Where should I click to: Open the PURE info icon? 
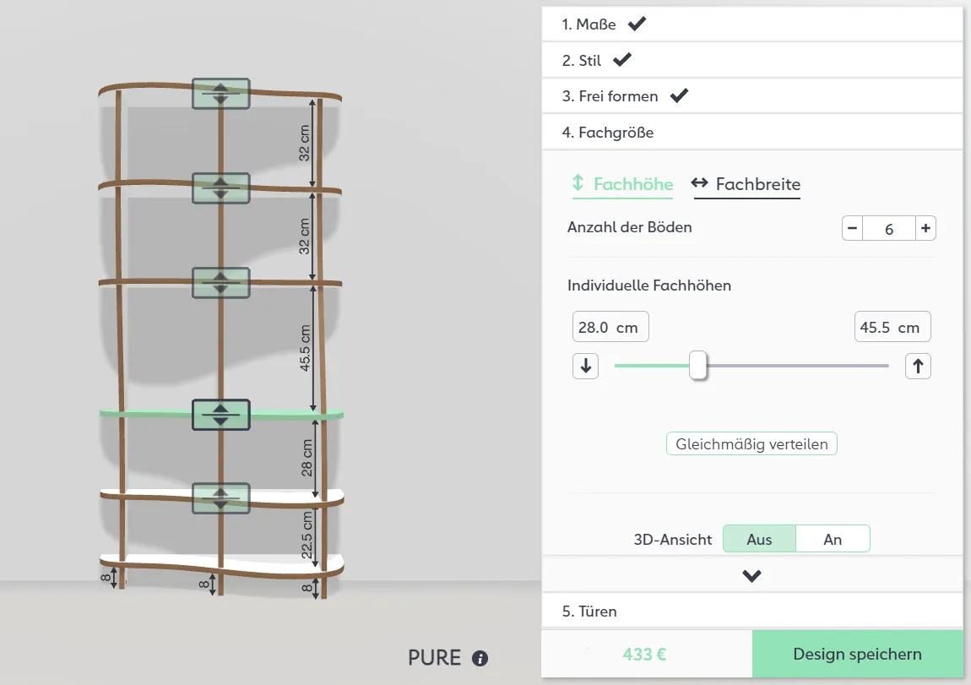tap(480, 658)
